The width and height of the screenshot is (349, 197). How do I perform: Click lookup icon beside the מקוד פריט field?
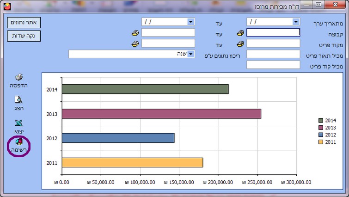[240, 43]
